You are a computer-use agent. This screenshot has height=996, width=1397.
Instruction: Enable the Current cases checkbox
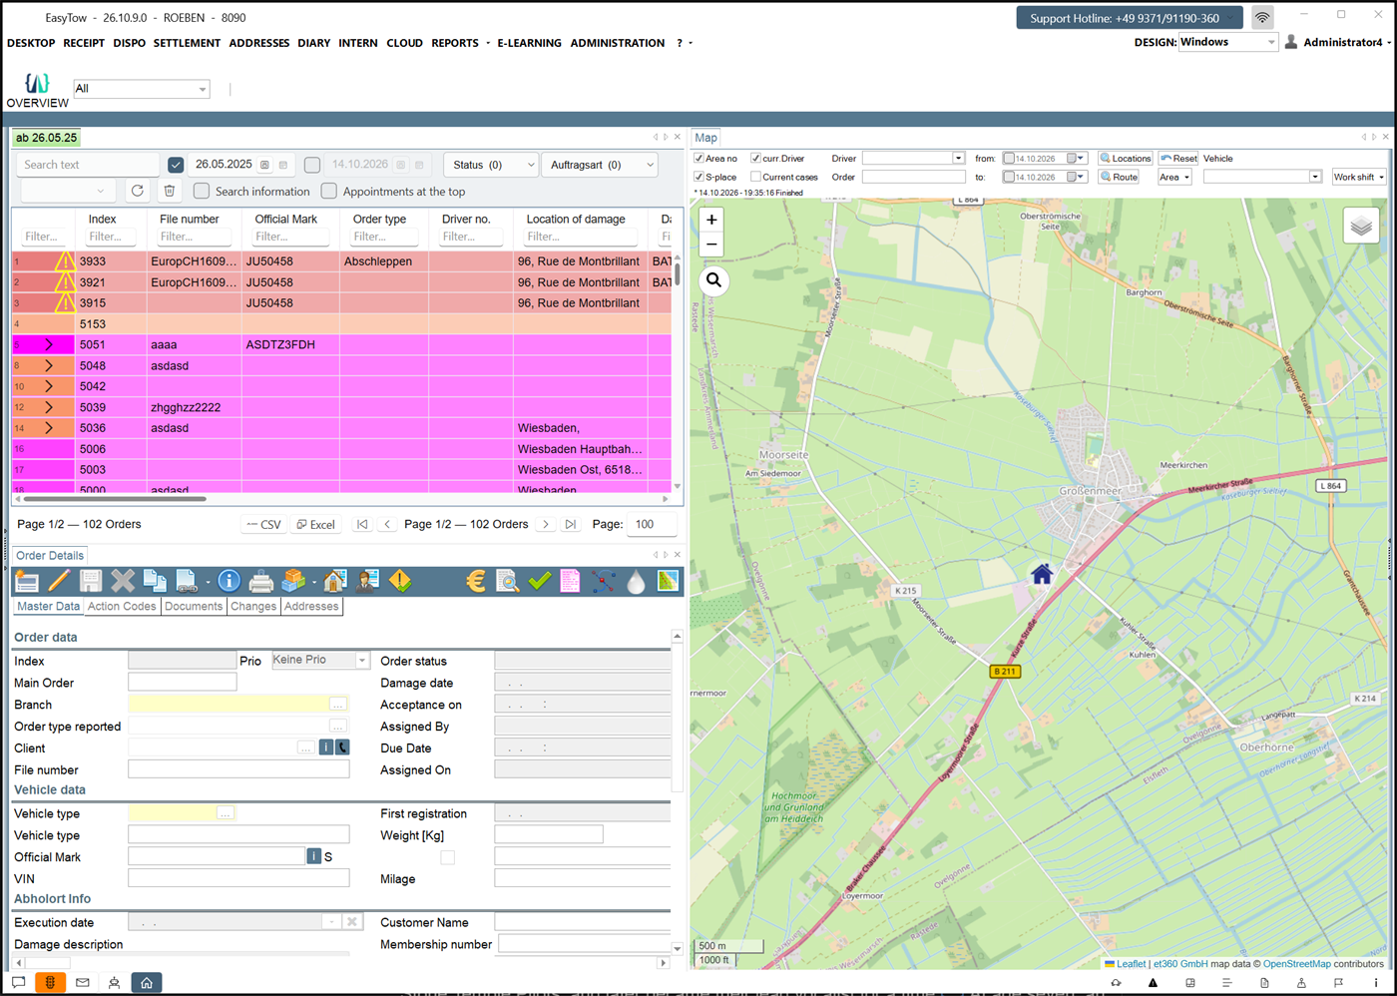pyautogui.click(x=756, y=177)
